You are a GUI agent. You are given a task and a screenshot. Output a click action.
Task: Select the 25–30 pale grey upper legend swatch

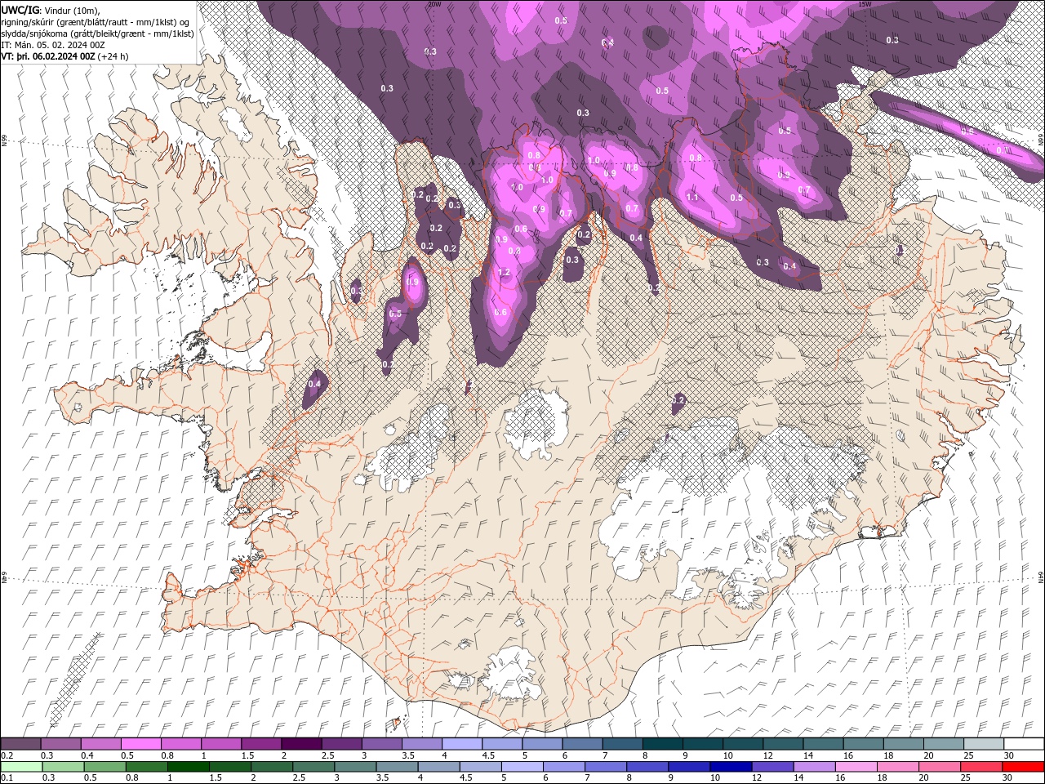983,744
